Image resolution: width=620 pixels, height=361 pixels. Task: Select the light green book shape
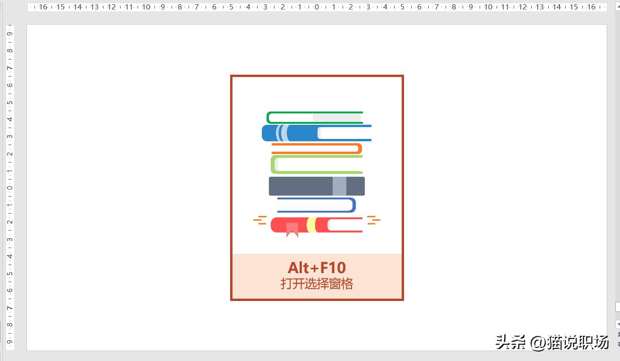[273, 164]
